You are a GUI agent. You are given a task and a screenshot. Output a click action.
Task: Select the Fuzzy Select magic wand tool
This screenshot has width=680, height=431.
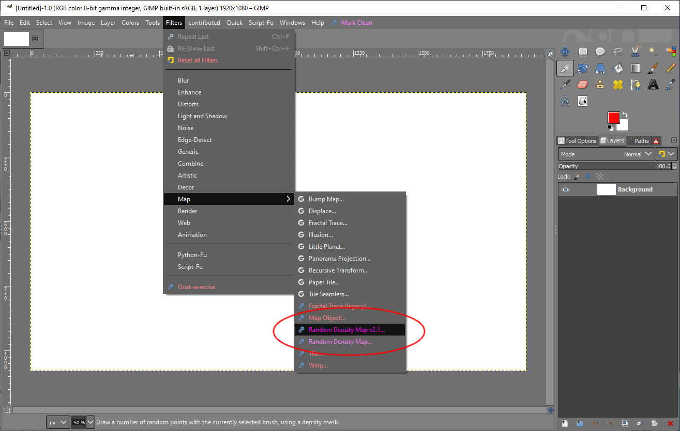click(653, 51)
